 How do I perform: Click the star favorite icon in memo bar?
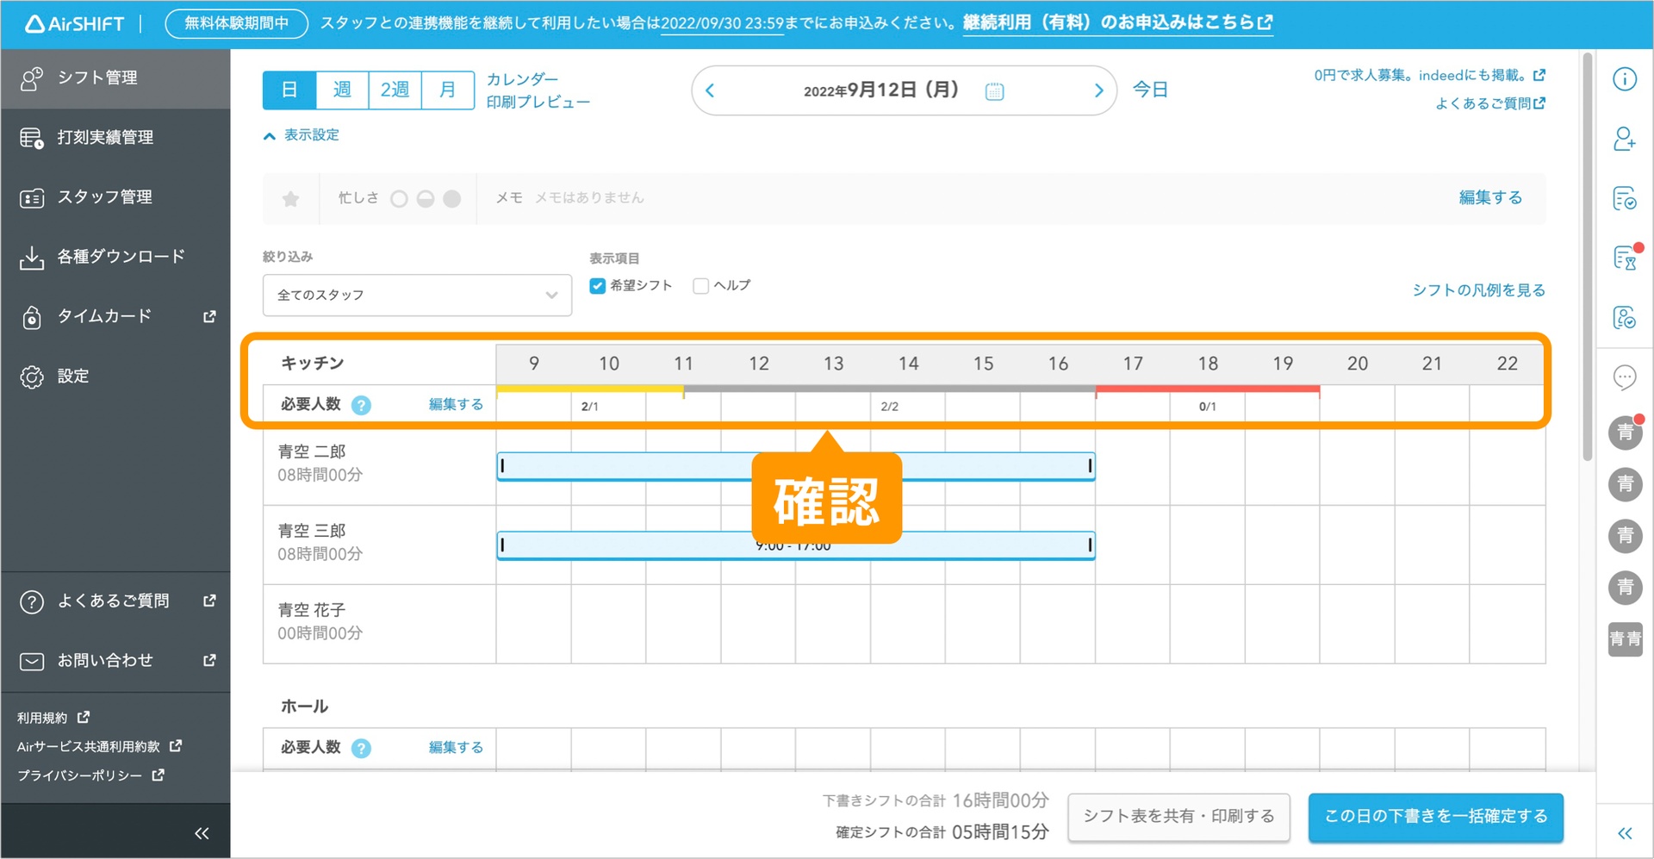[291, 199]
